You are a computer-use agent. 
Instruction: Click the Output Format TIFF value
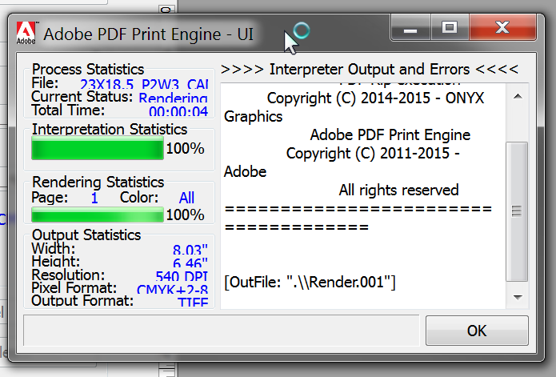coord(193,302)
